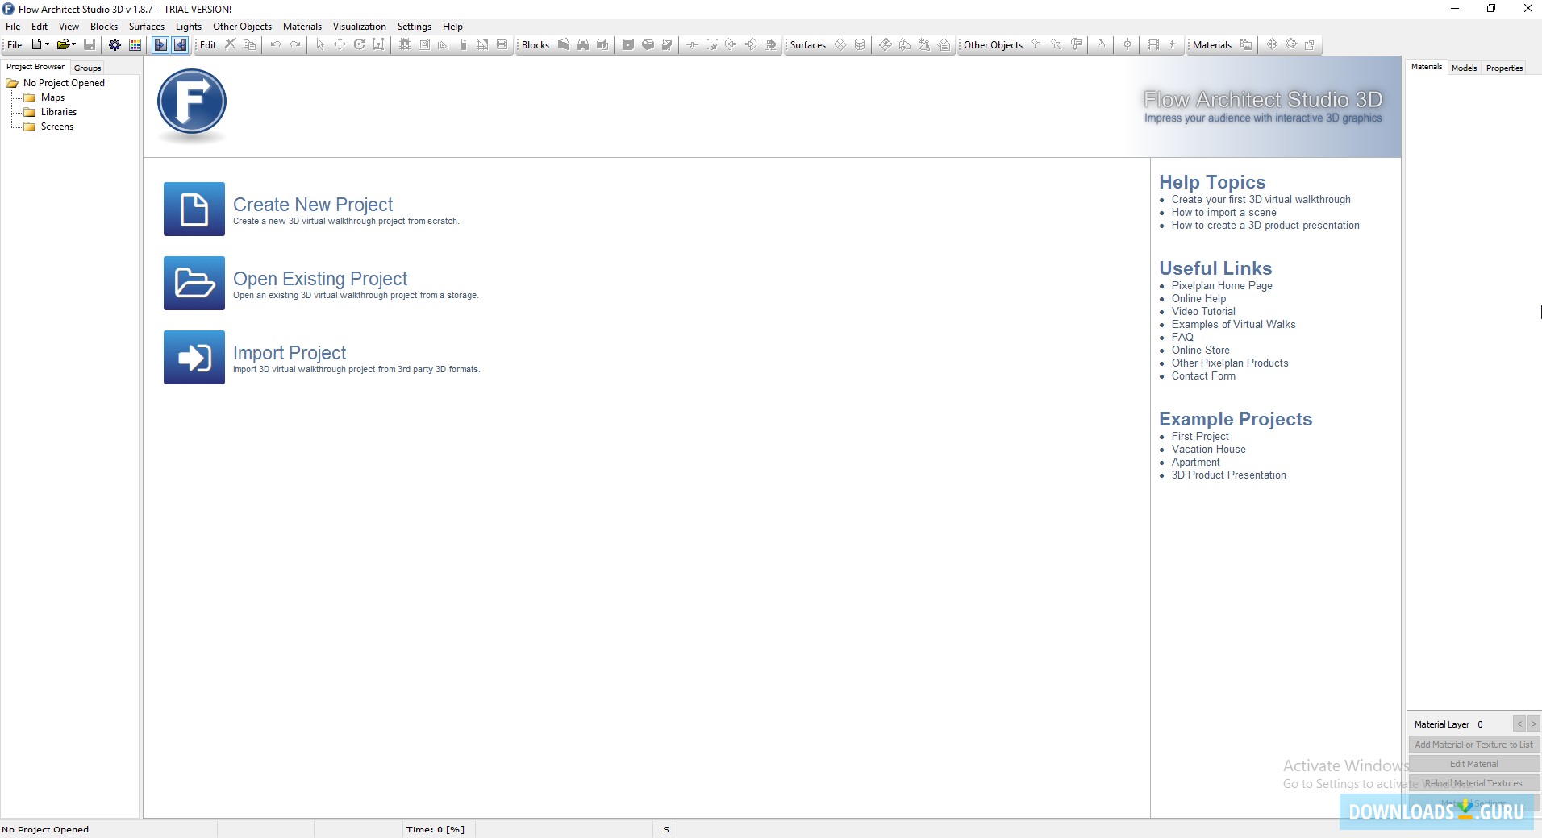Click the cut scissors icon
Viewport: 1542px width, 838px height.
pyautogui.click(x=230, y=44)
